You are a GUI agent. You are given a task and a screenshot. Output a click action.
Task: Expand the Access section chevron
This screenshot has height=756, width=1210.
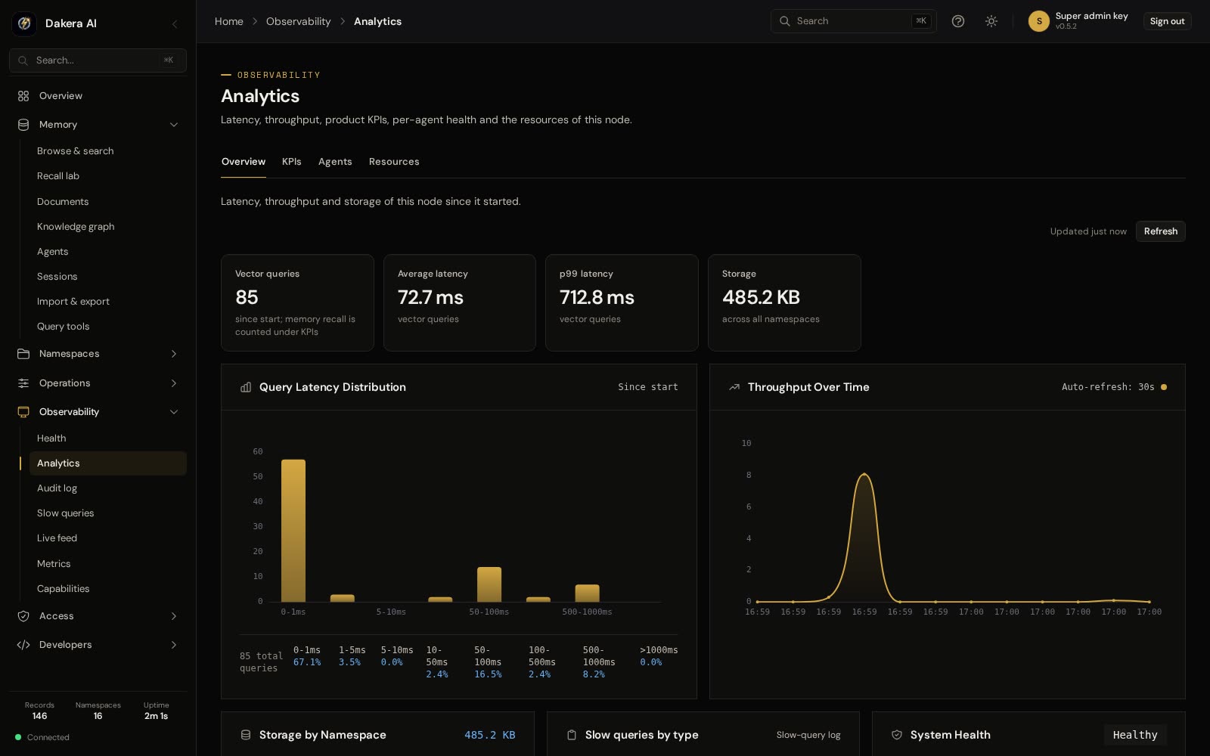click(x=174, y=616)
